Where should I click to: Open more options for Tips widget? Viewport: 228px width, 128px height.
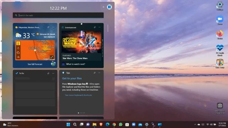pos(99,73)
